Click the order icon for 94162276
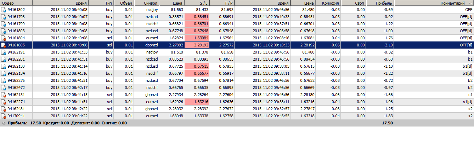Viewport: 474px width, 146px height. [x=4, y=80]
